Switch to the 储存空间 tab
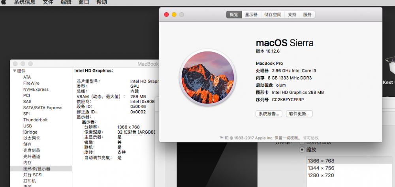Screen dimensions: 395x187 point(273,15)
